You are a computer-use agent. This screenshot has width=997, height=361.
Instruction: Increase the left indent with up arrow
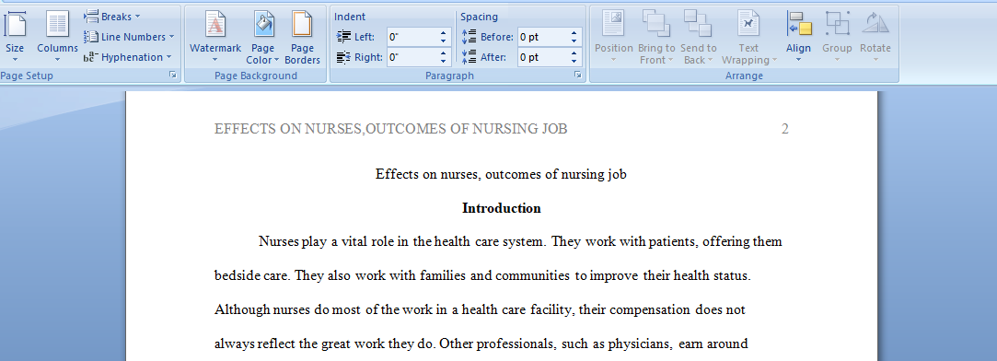(x=443, y=33)
